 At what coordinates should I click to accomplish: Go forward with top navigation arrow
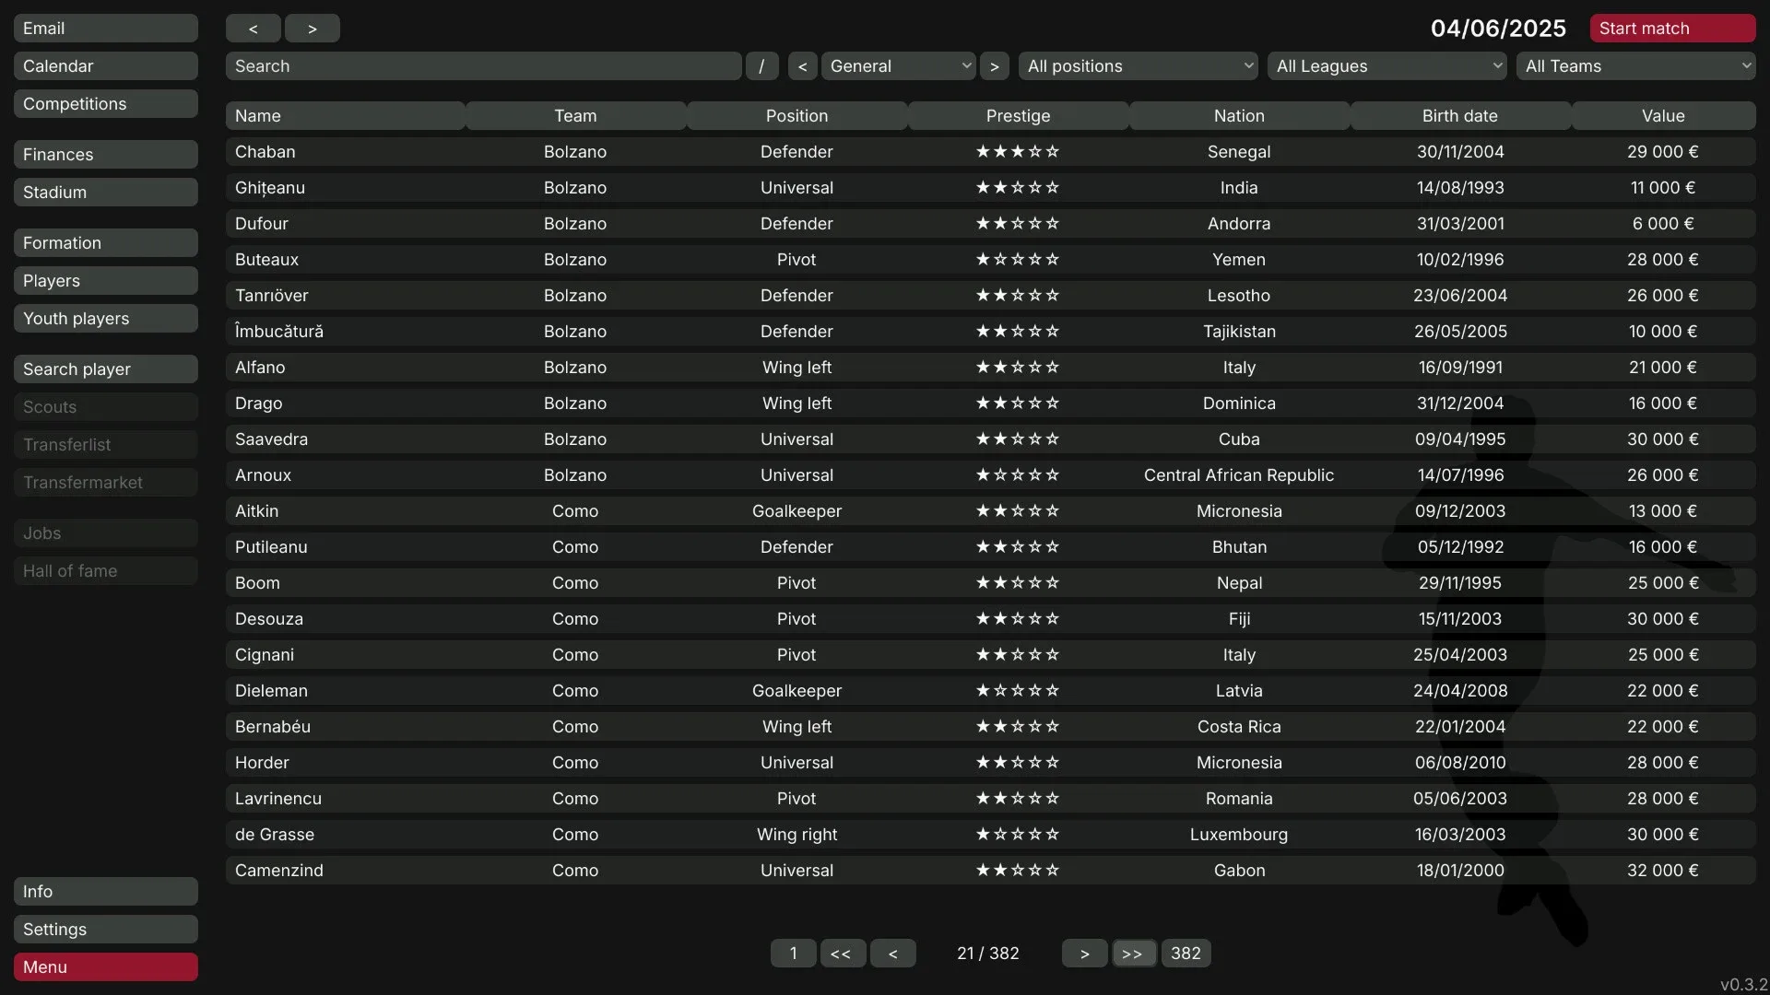click(312, 29)
